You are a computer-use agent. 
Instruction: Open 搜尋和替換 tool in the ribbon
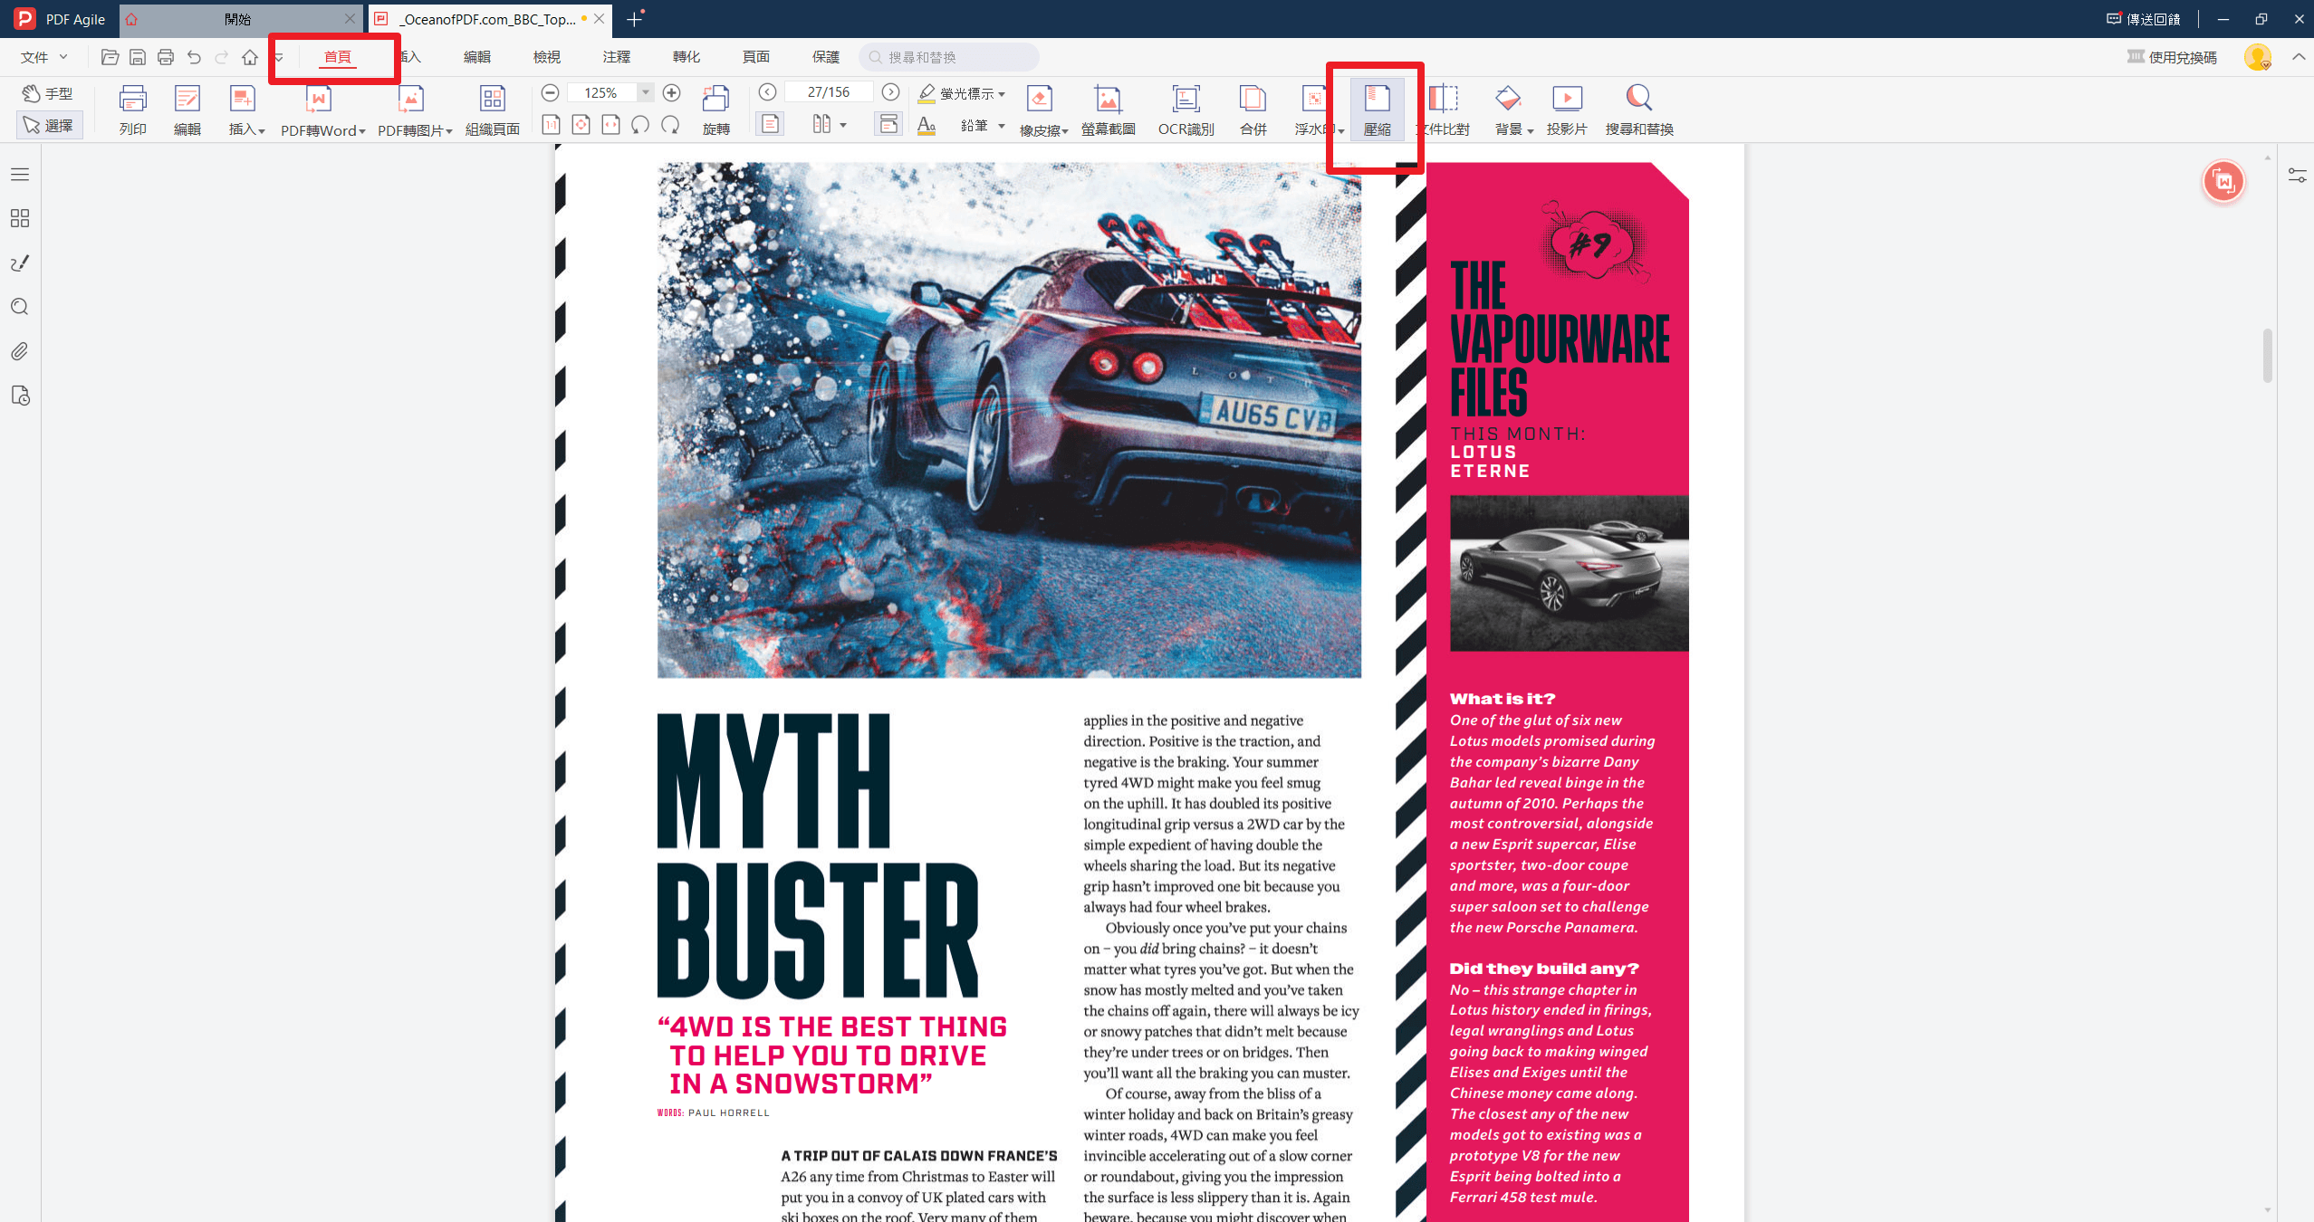tap(1639, 110)
